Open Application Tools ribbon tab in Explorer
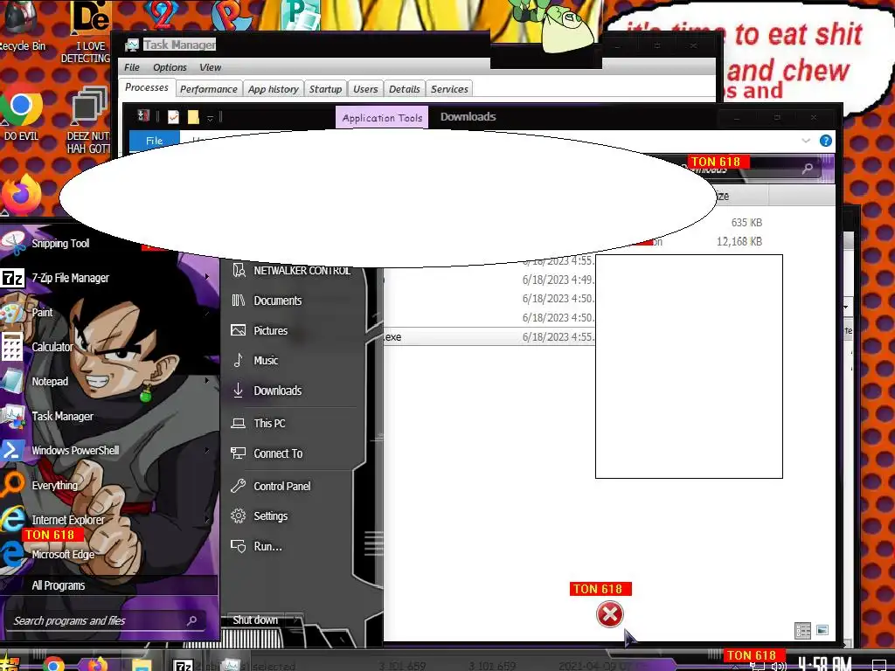The height and width of the screenshot is (671, 895). coord(382,118)
